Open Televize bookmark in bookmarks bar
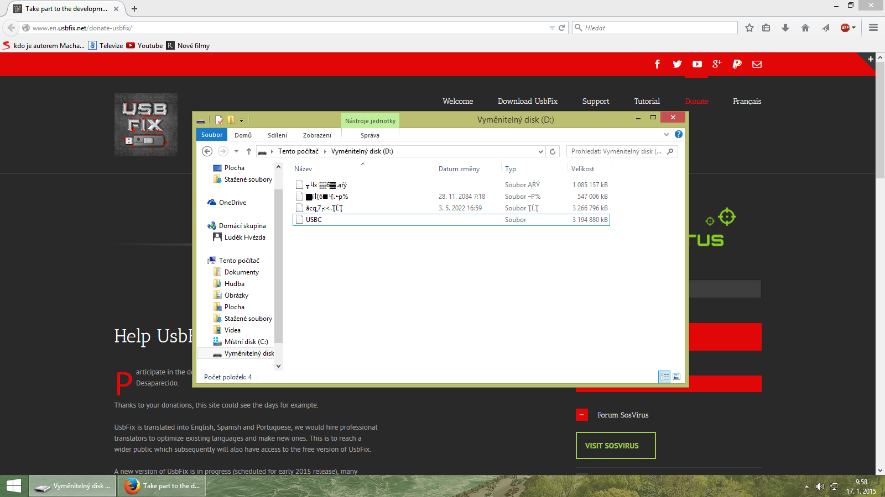Image resolution: width=885 pixels, height=497 pixels. click(106, 45)
